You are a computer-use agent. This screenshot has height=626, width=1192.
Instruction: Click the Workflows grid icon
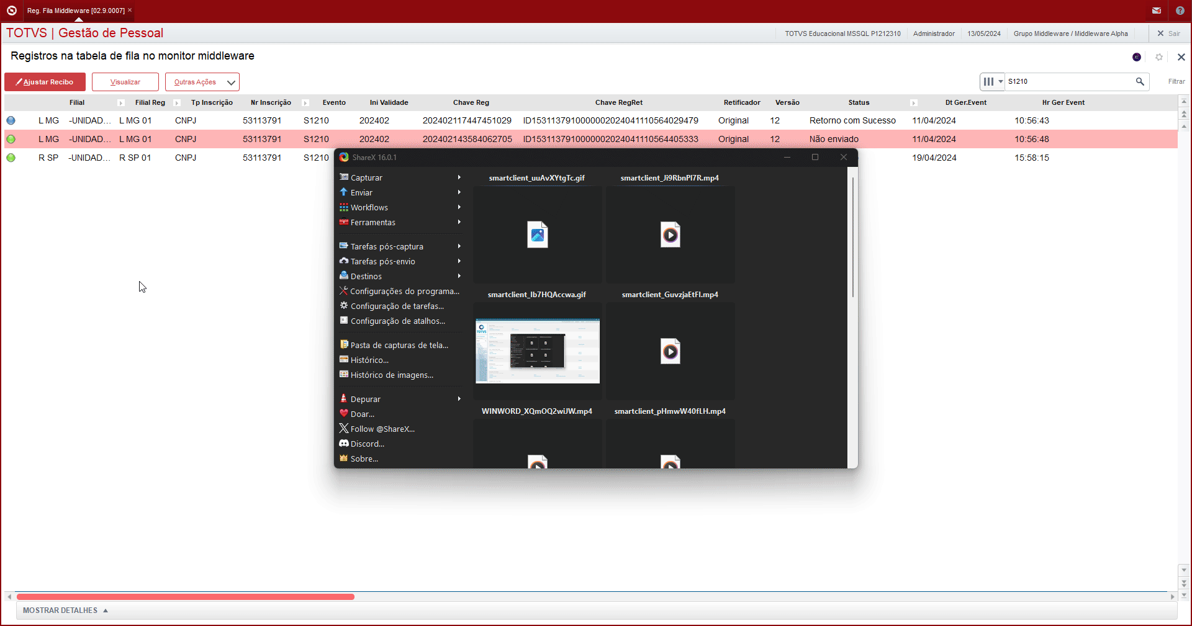click(343, 207)
